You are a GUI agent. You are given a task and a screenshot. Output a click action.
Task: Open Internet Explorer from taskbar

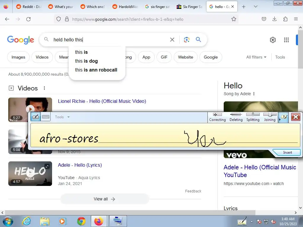point(26,221)
